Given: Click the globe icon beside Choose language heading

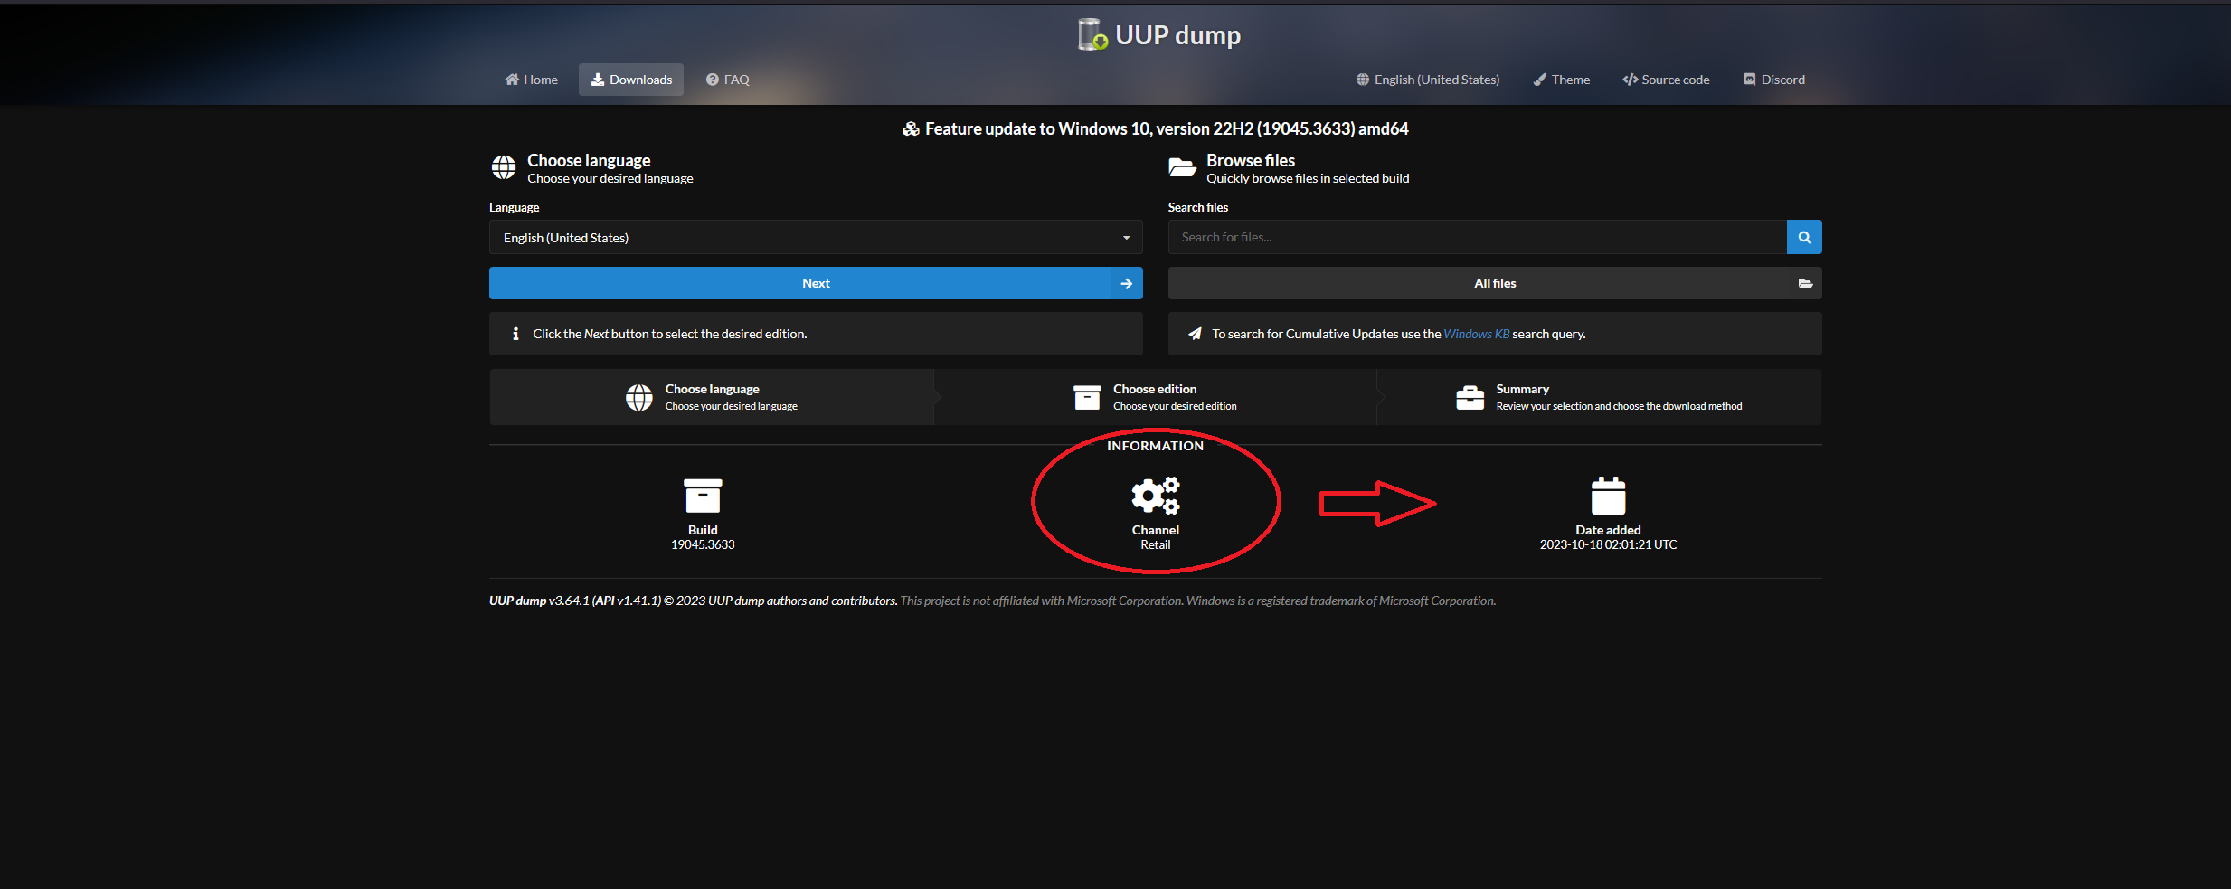Looking at the screenshot, I should [504, 167].
